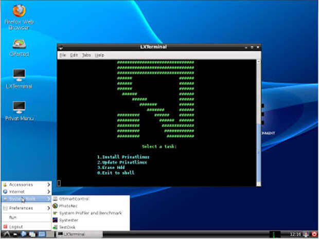Viewport: 319px width, 239px height.
Task: Switch to the second desktop in the pager
Action: pyautogui.click(x=50, y=234)
